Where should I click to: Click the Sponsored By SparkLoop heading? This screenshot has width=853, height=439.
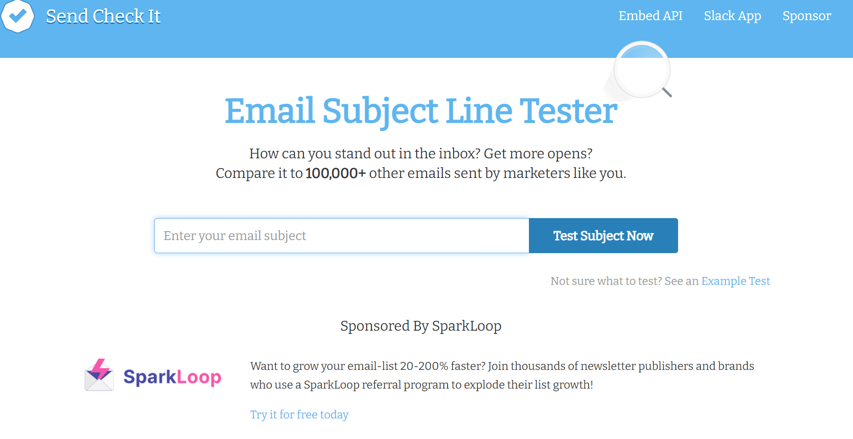[420, 326]
